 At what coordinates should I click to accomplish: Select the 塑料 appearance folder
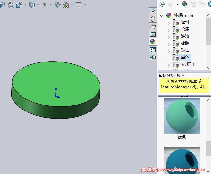point(181,22)
